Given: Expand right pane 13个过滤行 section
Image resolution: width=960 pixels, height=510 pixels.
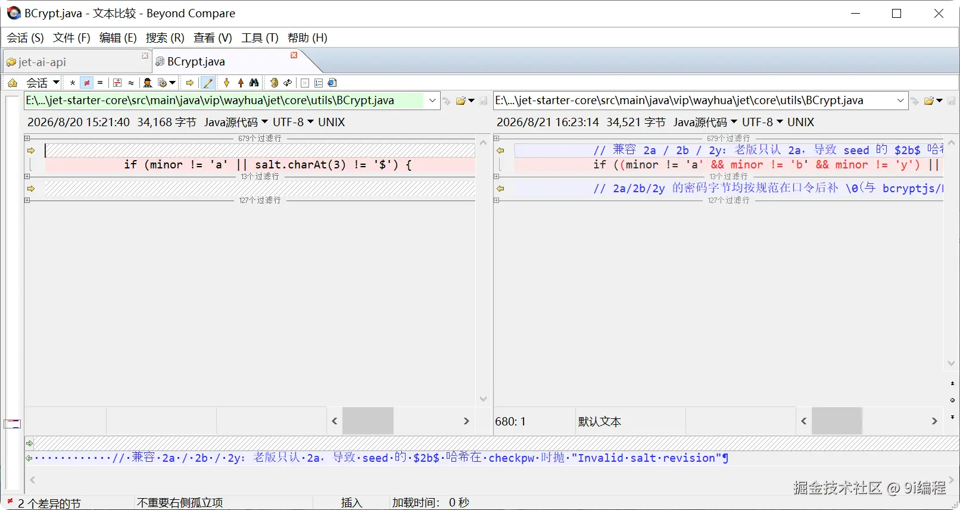Looking at the screenshot, I should [x=496, y=176].
